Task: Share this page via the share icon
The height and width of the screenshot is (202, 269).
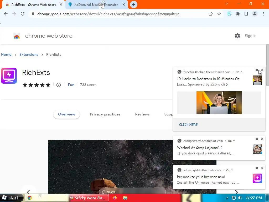Action: click(211, 14)
